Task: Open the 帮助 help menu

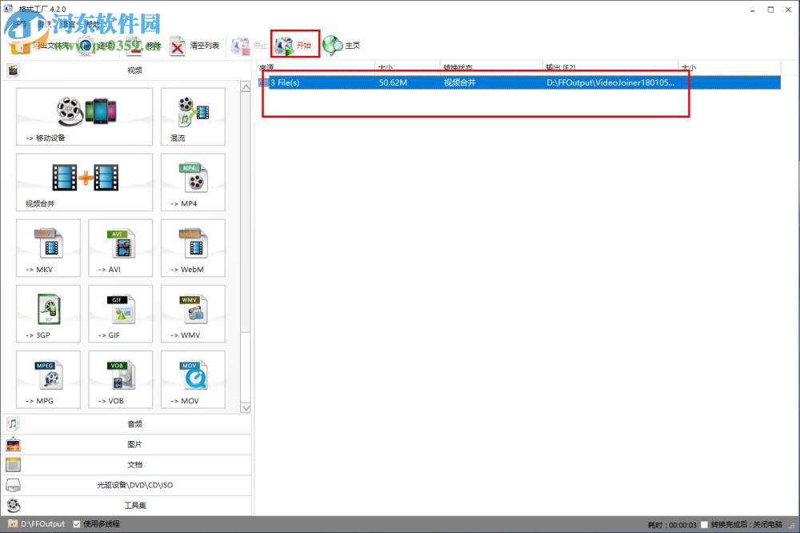Action: pyautogui.click(x=94, y=24)
